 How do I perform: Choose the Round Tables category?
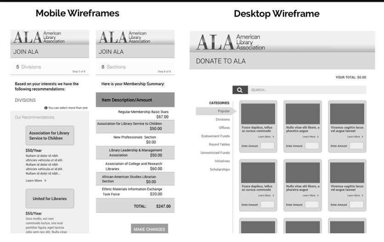point(220,144)
